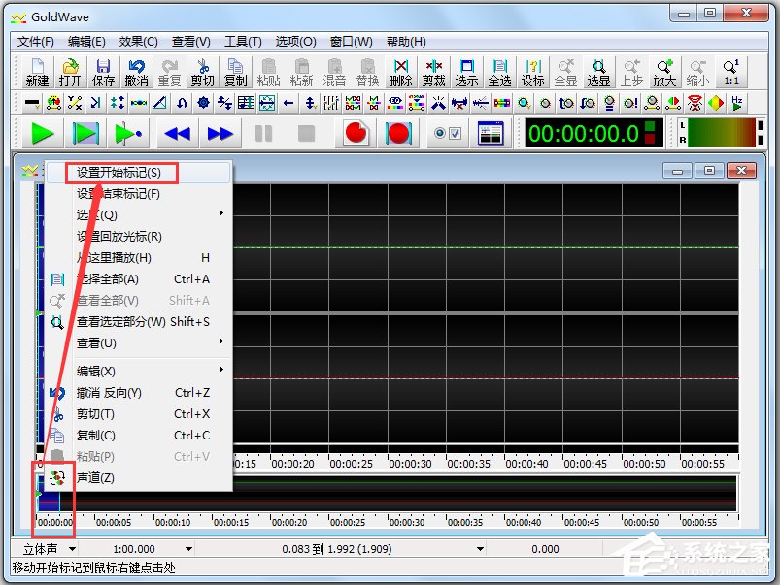Choose 设置回放光标(R) menu entry

click(x=138, y=237)
